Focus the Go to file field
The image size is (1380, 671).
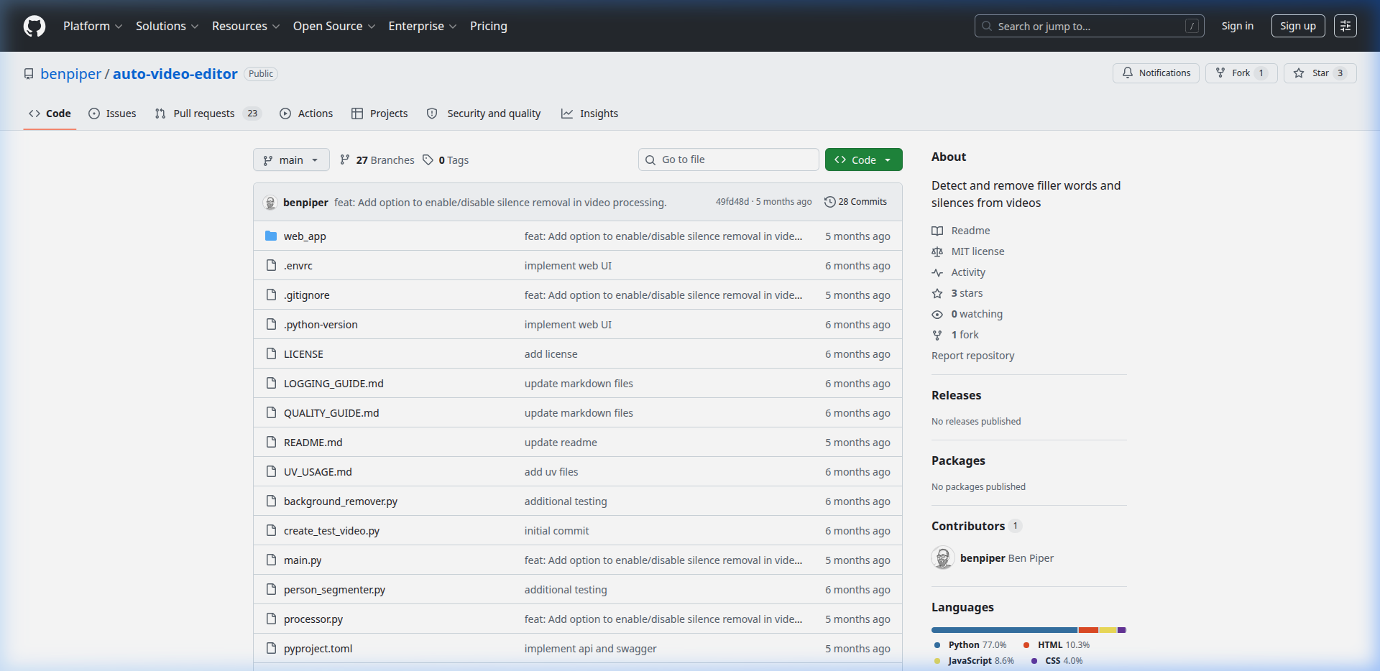coord(729,159)
